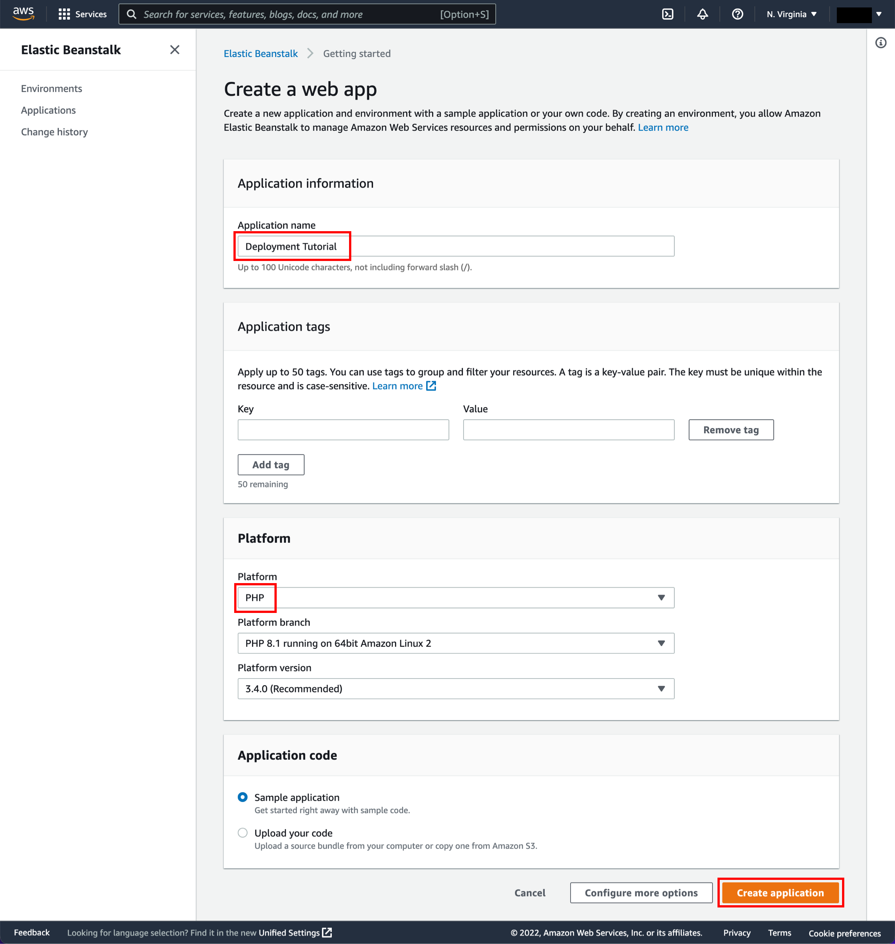This screenshot has height=944, width=895.
Task: Open the help question mark icon
Action: click(x=737, y=14)
